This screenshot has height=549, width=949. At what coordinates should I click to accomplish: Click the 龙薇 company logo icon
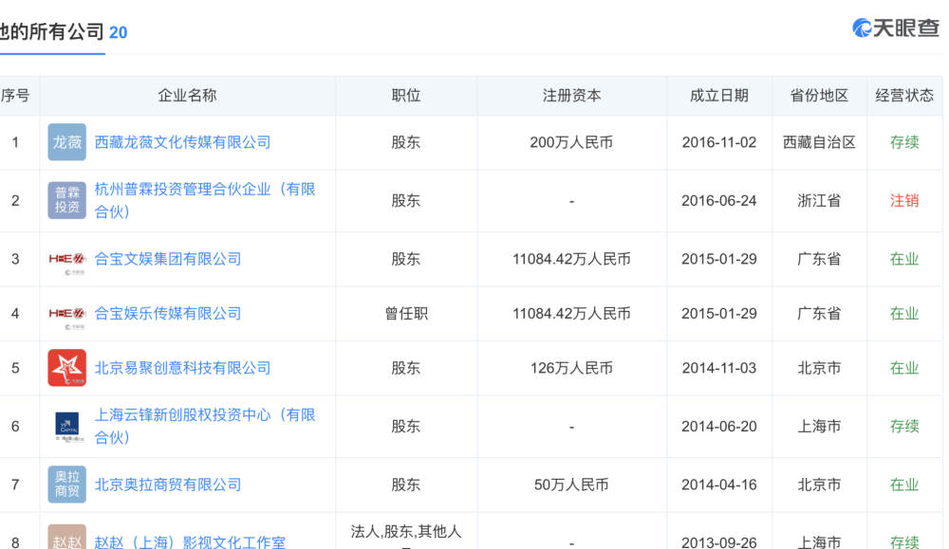[x=66, y=142]
